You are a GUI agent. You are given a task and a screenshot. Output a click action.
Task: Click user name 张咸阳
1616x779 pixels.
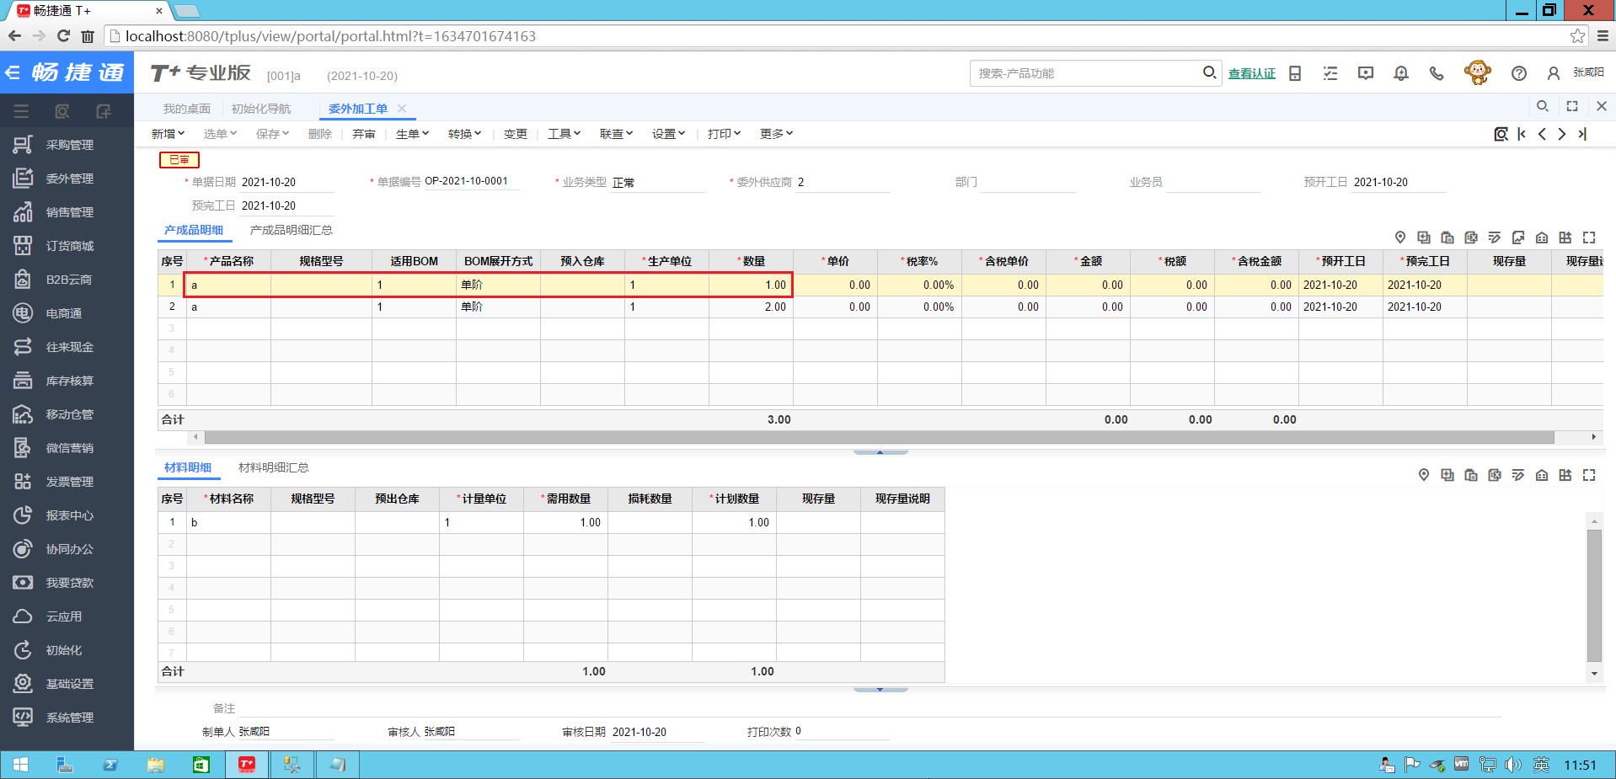(1588, 72)
